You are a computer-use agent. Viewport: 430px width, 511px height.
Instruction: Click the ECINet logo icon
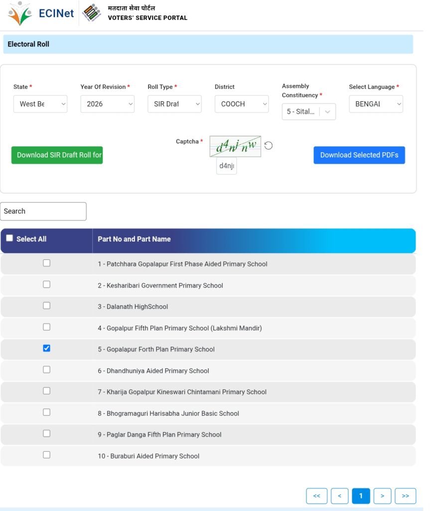click(20, 13)
